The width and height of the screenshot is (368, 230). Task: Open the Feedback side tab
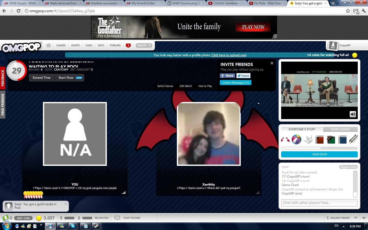point(3,78)
